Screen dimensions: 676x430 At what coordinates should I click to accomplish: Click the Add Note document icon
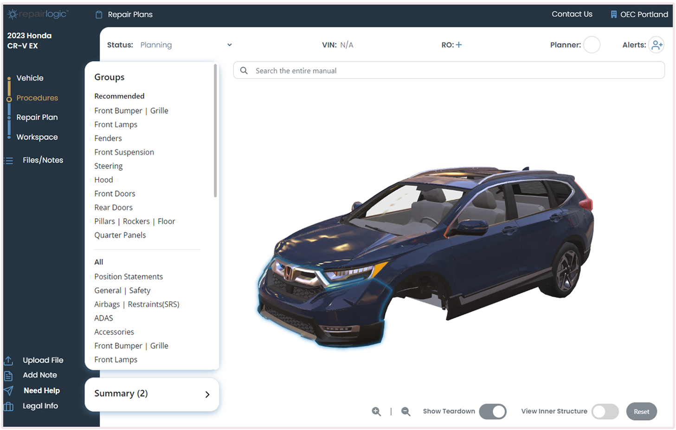point(8,375)
